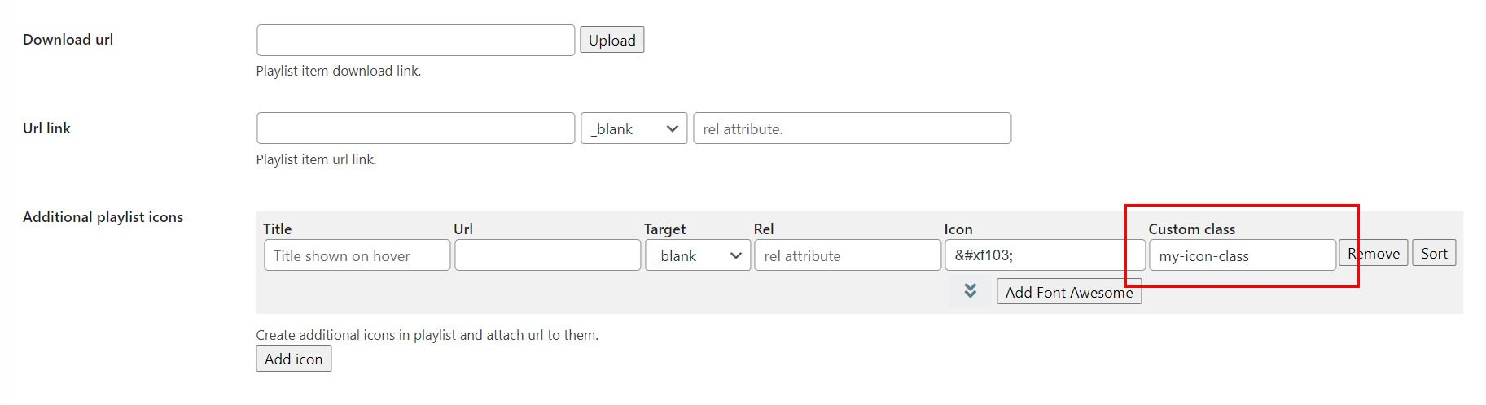Click the 'rel attribute.' field beside Url link

tap(852, 128)
